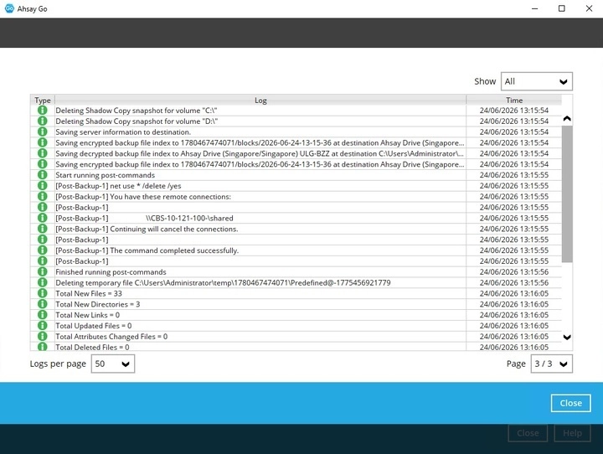The image size is (603, 454).
Task: Click info icon beside Total Attributes Changed Files
Action: point(43,337)
